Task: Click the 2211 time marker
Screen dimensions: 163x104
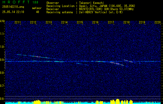Action: (18, 22)
